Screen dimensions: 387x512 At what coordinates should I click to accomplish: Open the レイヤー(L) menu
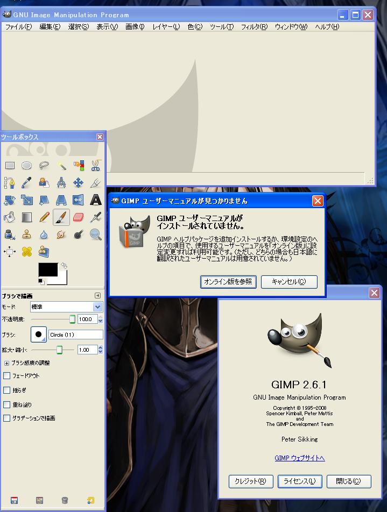166,27
